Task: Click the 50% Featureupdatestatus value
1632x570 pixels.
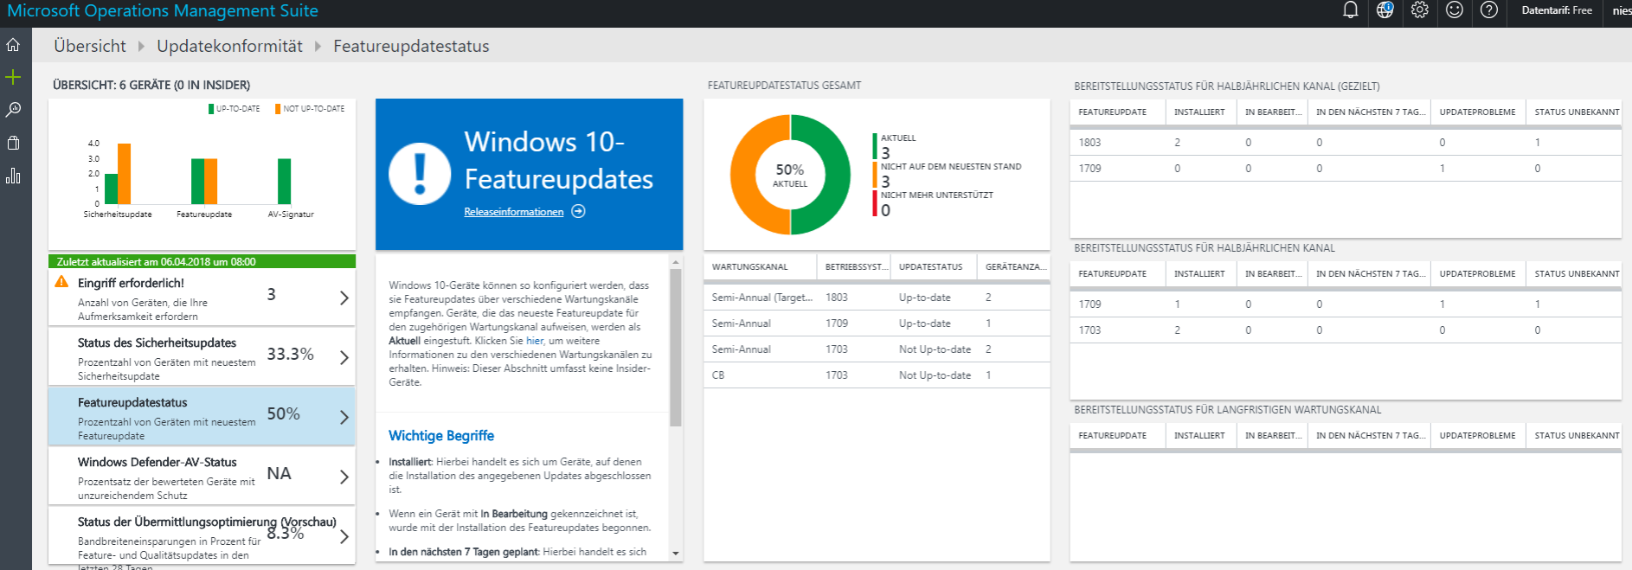Action: (283, 413)
